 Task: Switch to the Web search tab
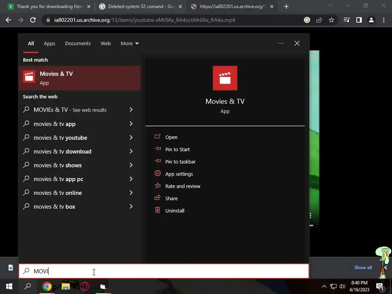click(106, 44)
